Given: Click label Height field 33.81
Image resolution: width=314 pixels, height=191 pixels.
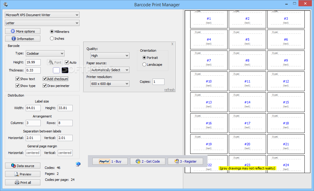Looking at the screenshot, I should 65,108.
